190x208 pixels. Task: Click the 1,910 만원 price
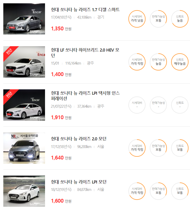click(x=61, y=117)
